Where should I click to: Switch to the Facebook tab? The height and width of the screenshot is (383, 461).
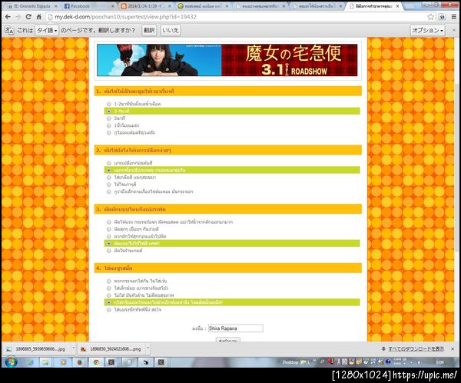tap(89, 6)
